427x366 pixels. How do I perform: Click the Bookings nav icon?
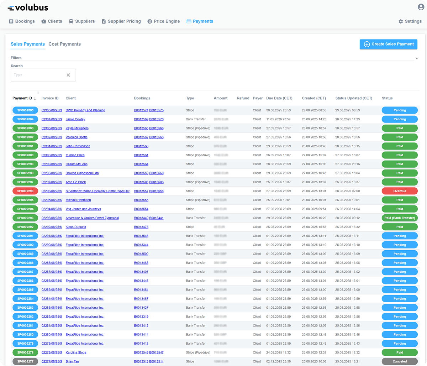(11, 21)
